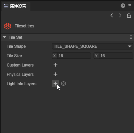Open the TILE_SHAPE_SQUARE dropdown
134x133 pixels.
tap(93, 46)
